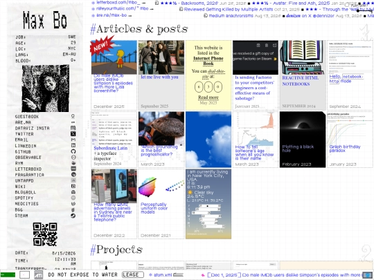The width and height of the screenshot is (374, 280).
Task: Click the Blogroll icon
Action: 73,192
